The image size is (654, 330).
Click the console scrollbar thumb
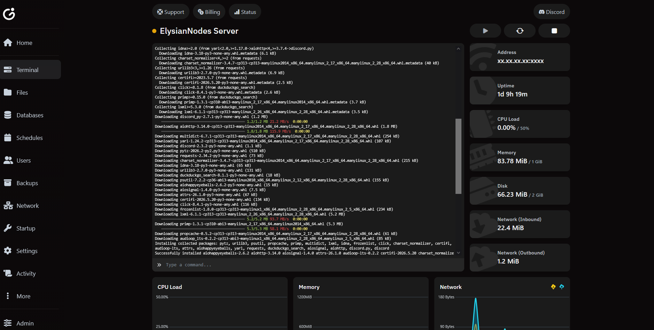[458, 156]
